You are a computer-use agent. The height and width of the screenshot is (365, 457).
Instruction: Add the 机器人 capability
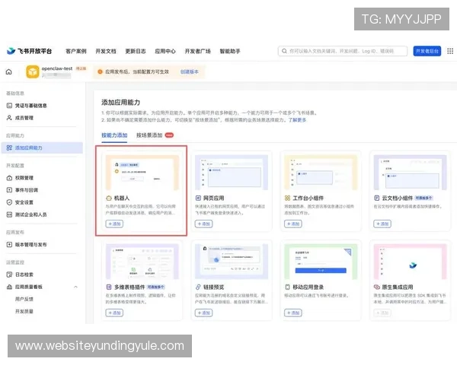(114, 224)
